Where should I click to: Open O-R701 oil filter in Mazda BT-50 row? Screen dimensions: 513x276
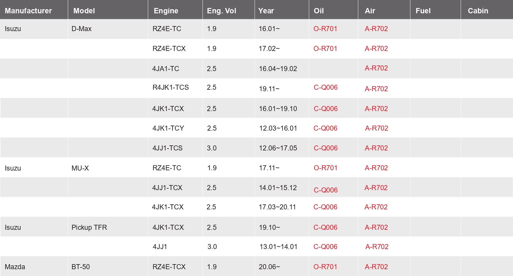click(x=325, y=267)
